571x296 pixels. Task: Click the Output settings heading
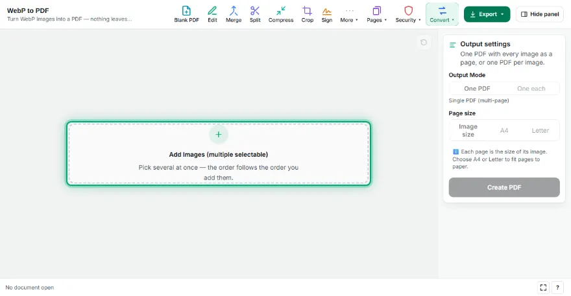pos(485,44)
